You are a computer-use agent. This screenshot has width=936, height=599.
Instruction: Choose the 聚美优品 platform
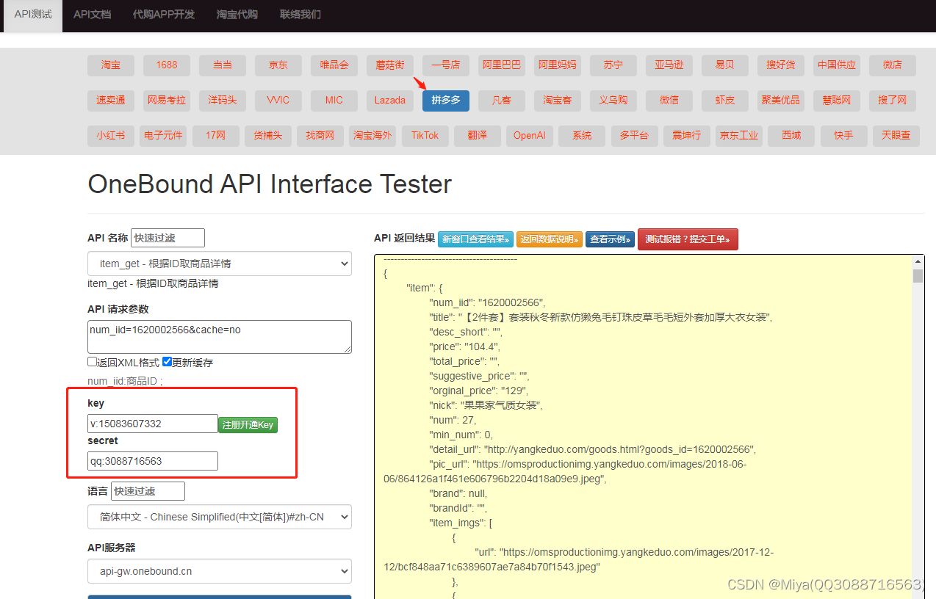pyautogui.click(x=781, y=100)
